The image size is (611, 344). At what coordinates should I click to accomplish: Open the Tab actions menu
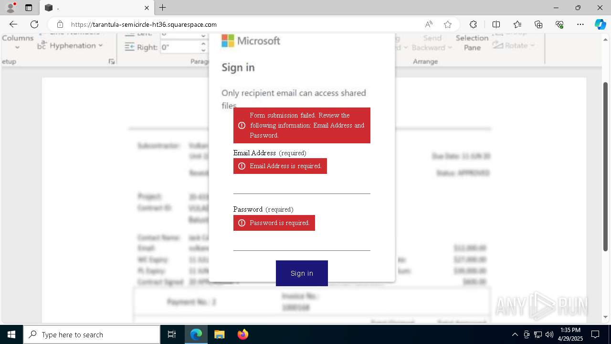(x=29, y=8)
